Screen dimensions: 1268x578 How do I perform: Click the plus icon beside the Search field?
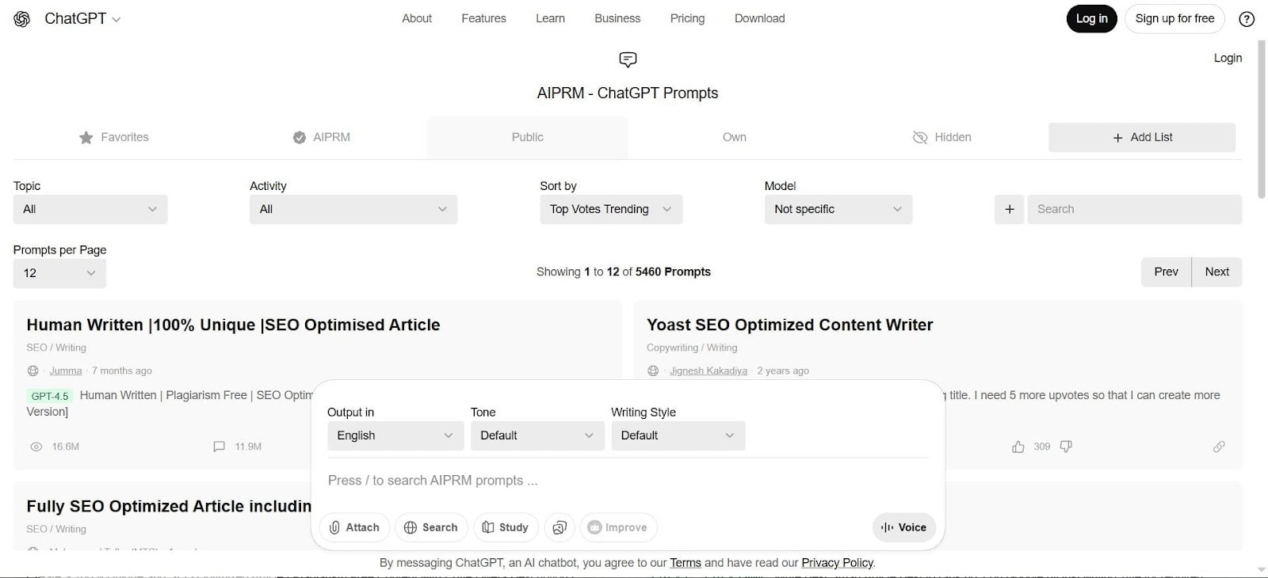tap(1010, 209)
